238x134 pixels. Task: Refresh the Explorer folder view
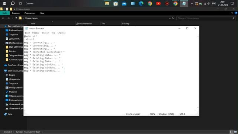tap(173, 18)
